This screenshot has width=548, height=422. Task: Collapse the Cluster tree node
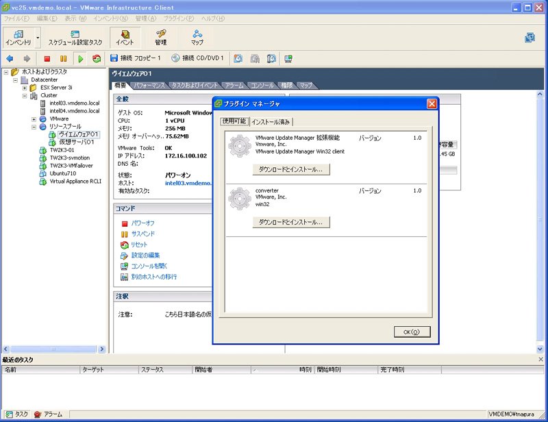[25, 95]
